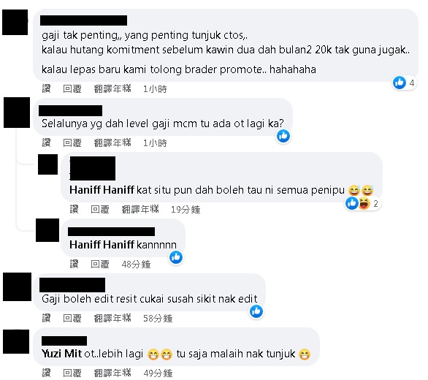Like (讚) the 'Yuzi Mit ot..lebih lagi' comment
Screen dimensions: 428x380
[47, 373]
